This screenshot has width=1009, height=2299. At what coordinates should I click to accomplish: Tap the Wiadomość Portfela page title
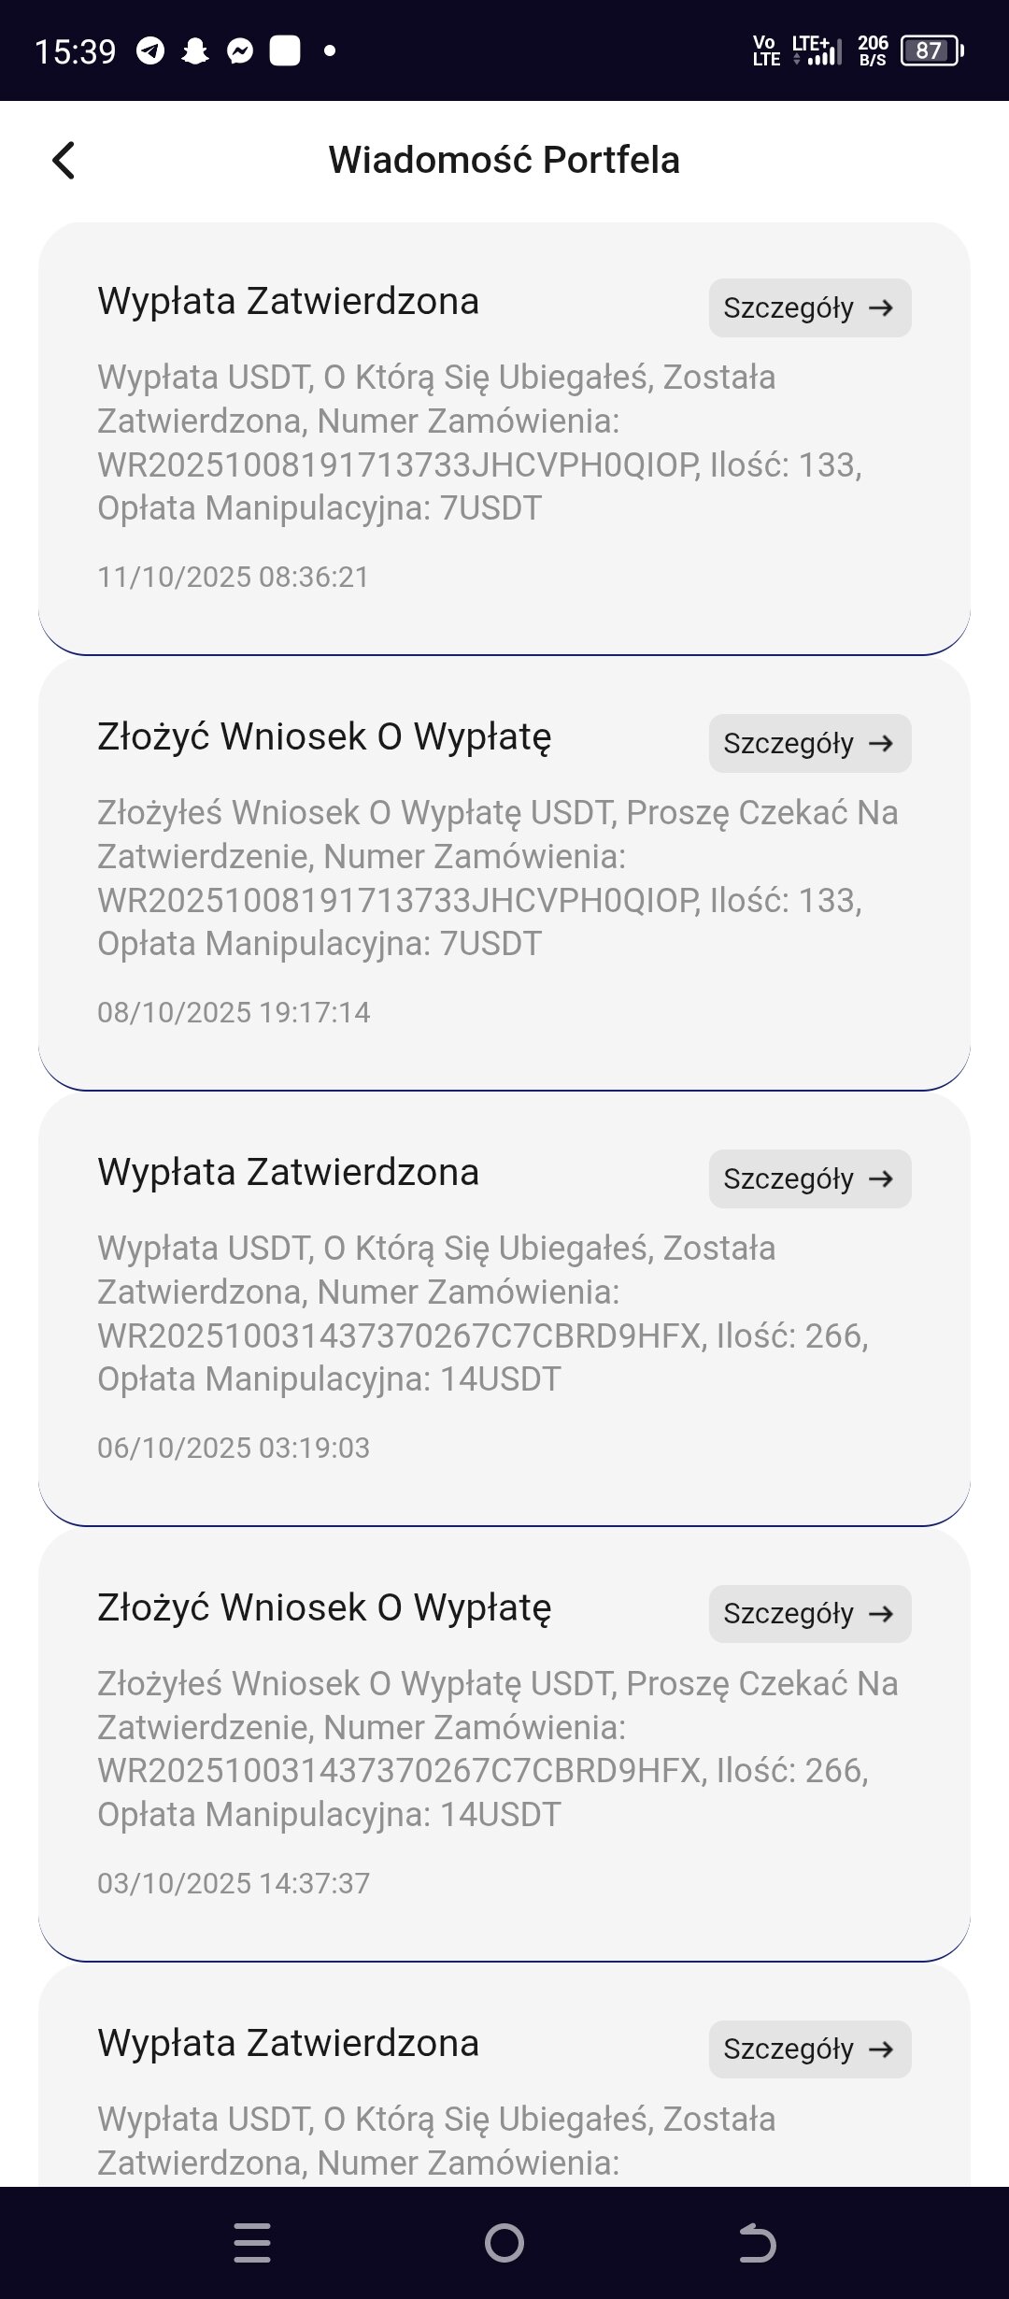tap(504, 160)
